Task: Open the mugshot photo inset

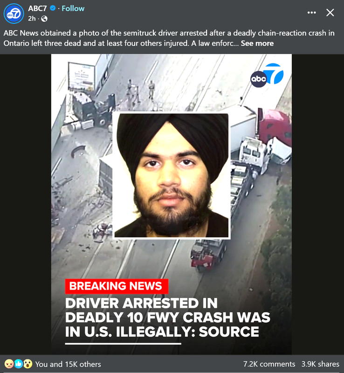Action: (172, 175)
